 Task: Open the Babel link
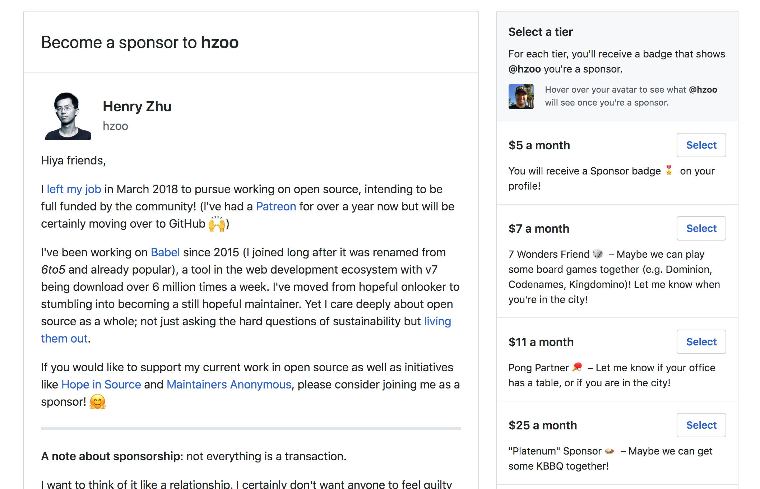pyautogui.click(x=165, y=252)
